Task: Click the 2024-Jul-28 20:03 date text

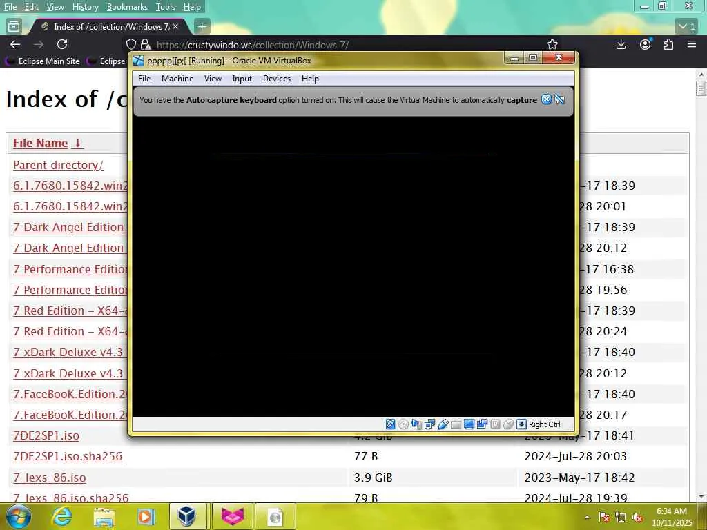Action: 575,457
